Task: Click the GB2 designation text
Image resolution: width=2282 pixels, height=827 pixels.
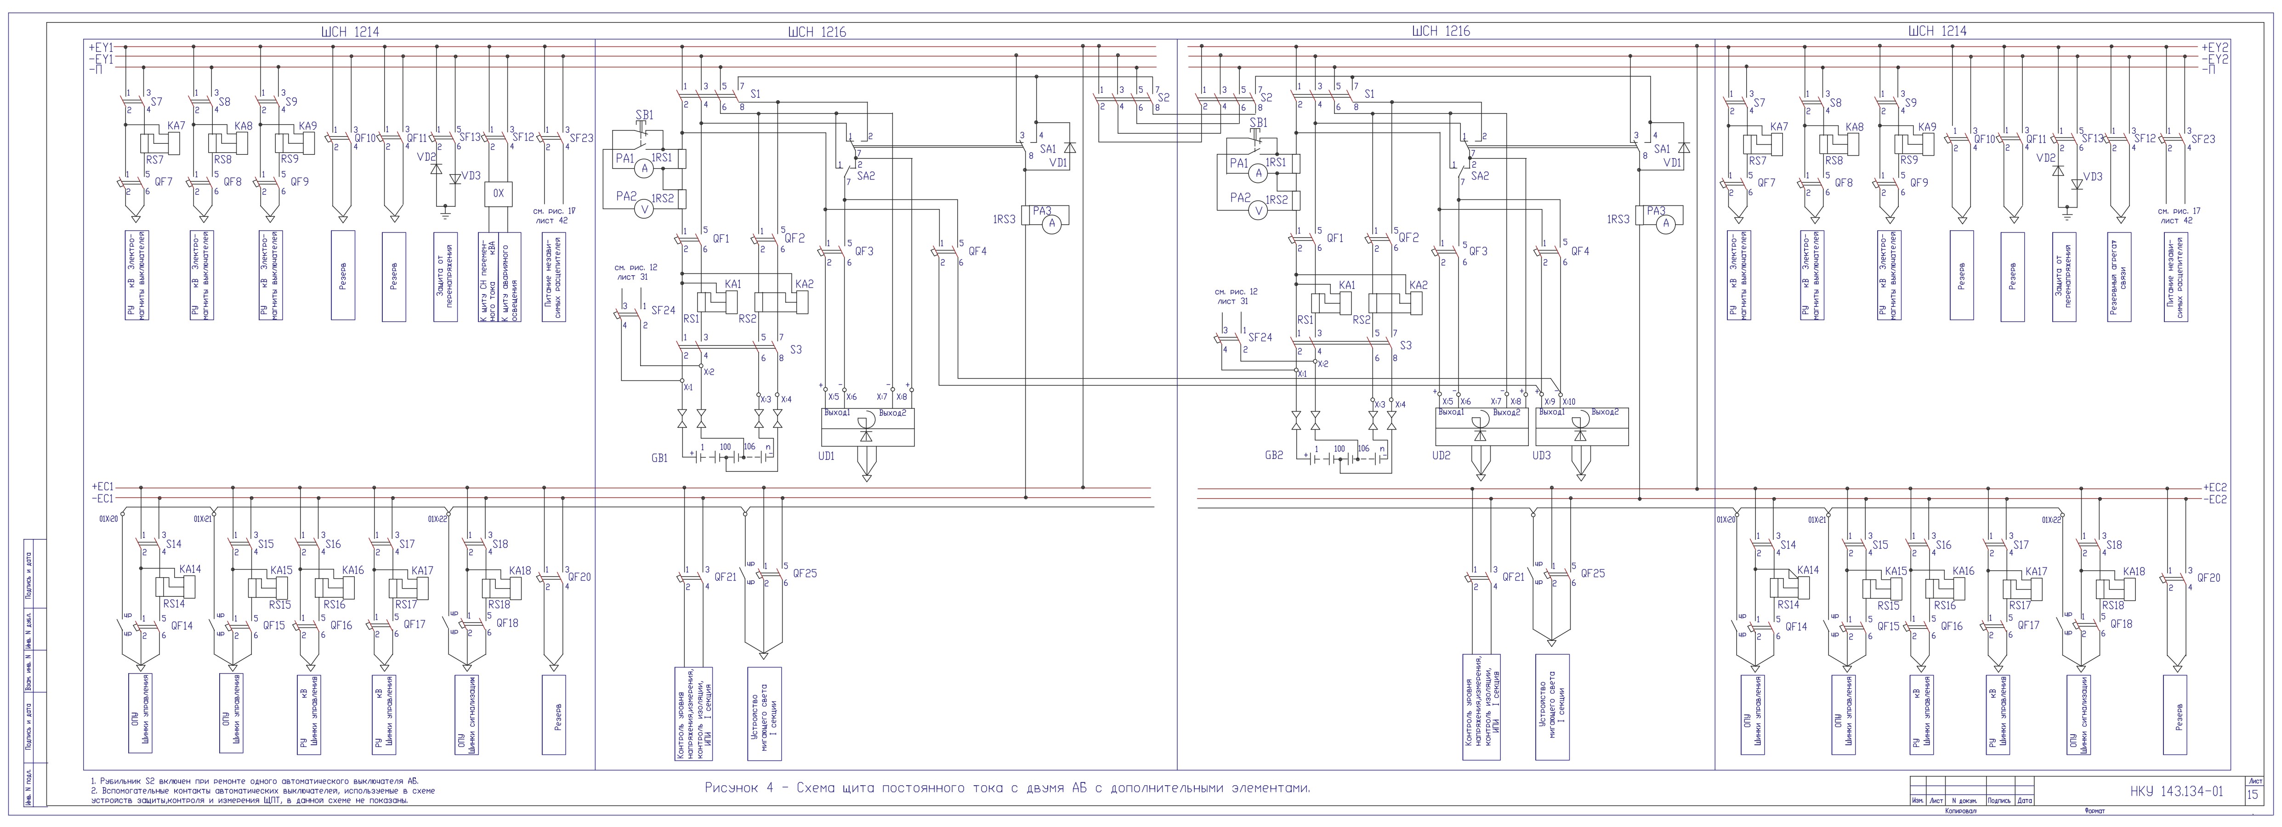Action: [x=1274, y=456]
